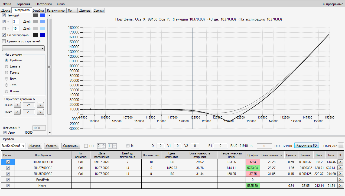The width and height of the screenshot is (345, 196).
Task: Select the Вега radio button
Action: 7,79
